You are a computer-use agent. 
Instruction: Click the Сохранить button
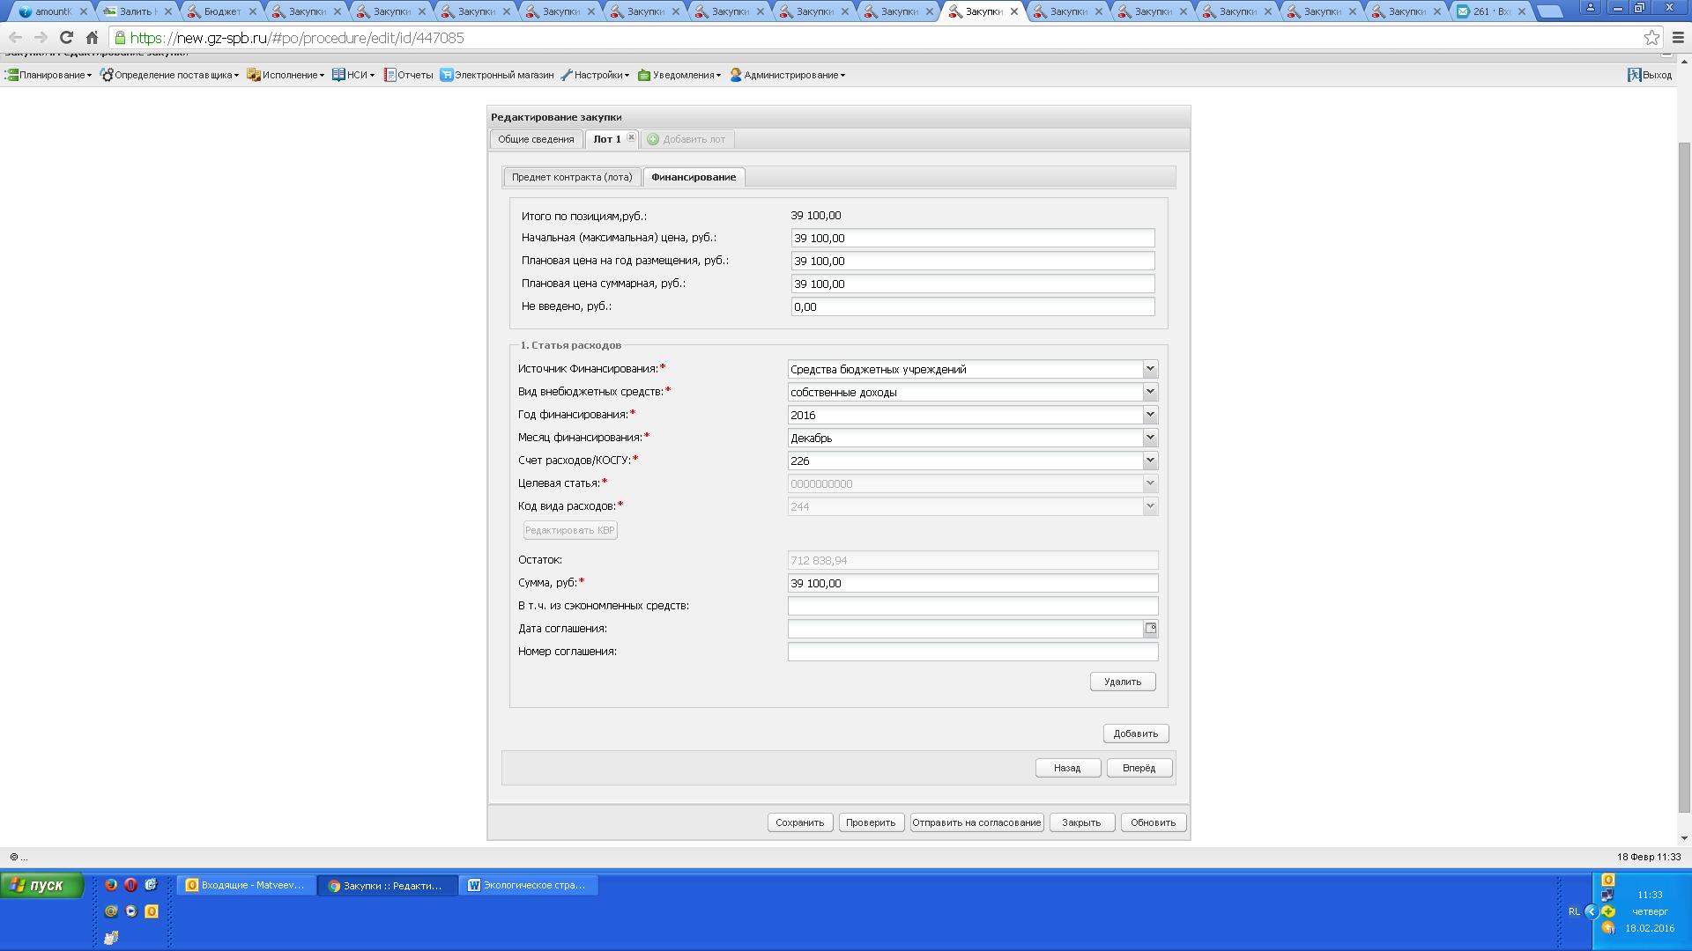[x=799, y=822]
